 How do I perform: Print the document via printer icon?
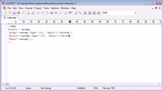pos(28,13)
